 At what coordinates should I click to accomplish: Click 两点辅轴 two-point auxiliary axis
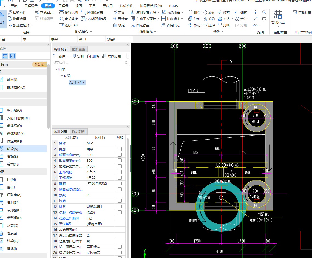click(171, 12)
